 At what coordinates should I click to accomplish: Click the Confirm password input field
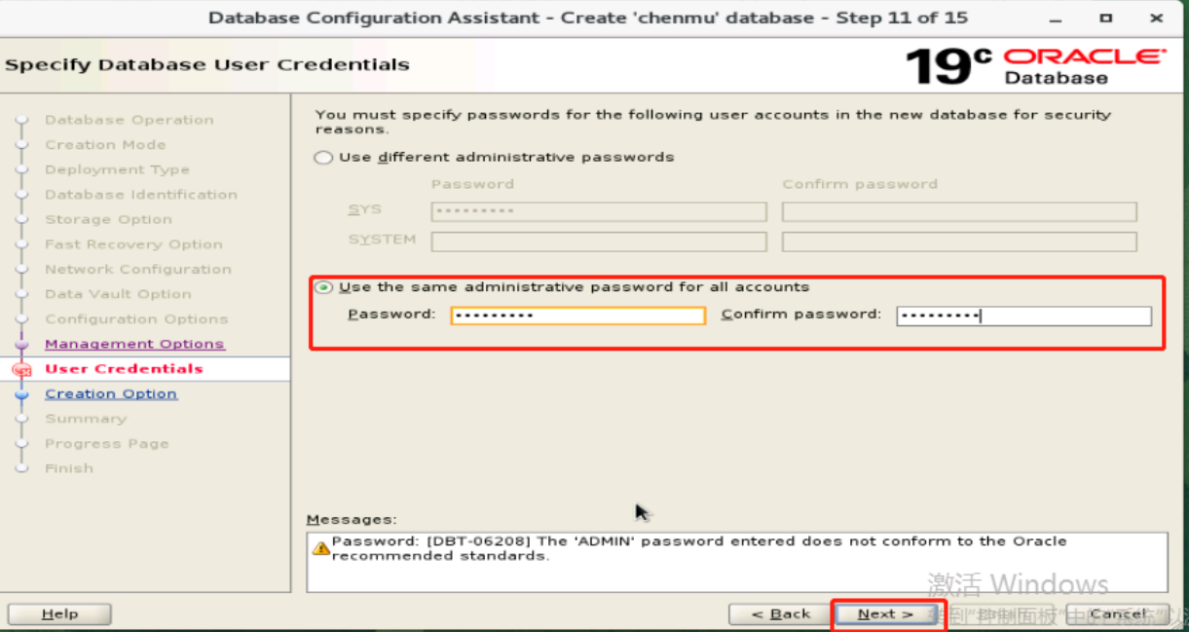click(x=1023, y=316)
